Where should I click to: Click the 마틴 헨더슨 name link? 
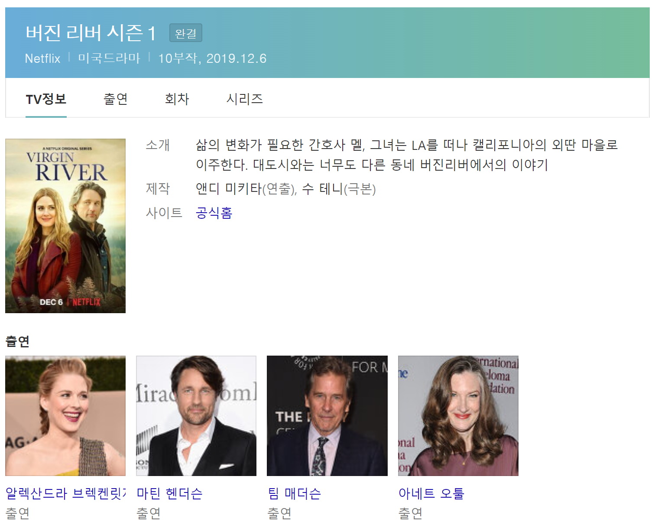(x=169, y=493)
